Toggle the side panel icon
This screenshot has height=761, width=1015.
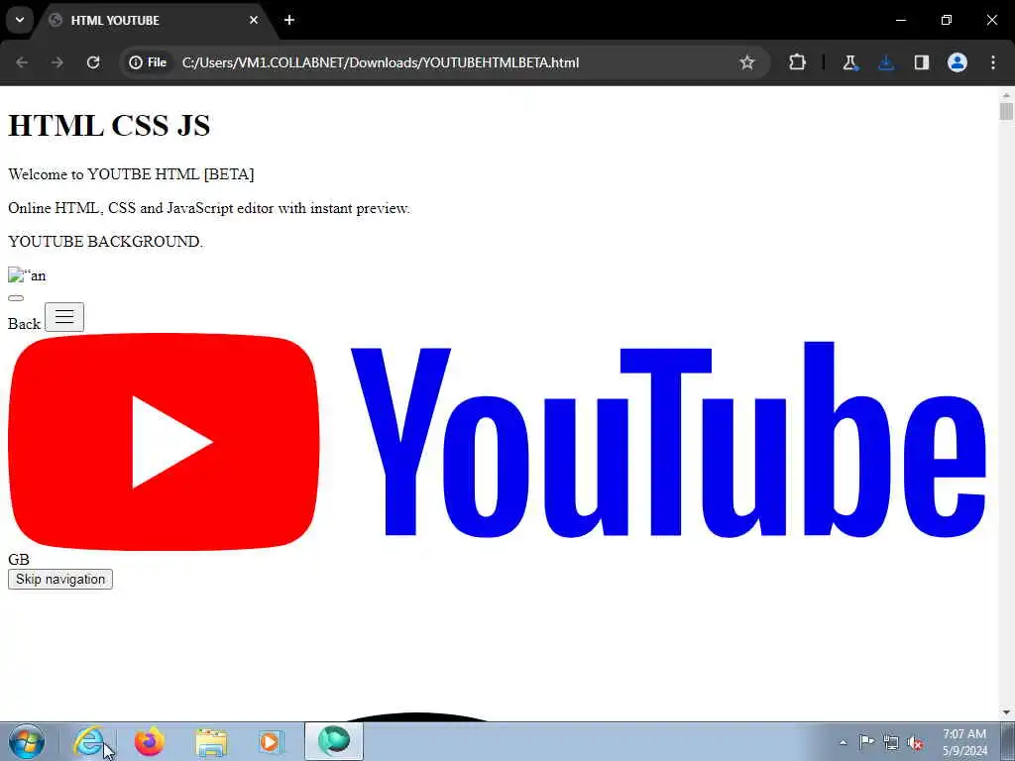tap(922, 62)
